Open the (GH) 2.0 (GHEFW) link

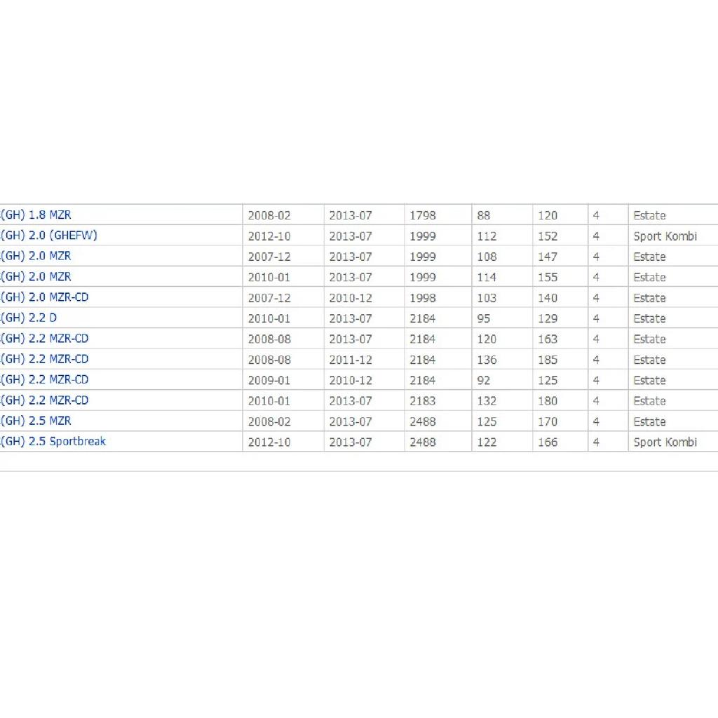(x=48, y=236)
